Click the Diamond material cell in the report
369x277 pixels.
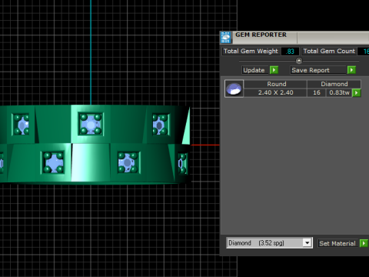[334, 84]
